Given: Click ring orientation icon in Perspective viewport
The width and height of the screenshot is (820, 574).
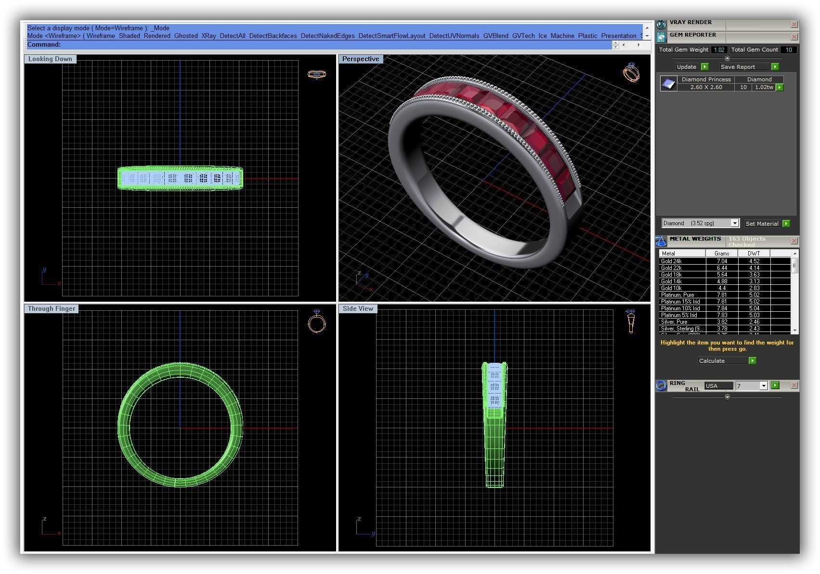Looking at the screenshot, I should tap(631, 73).
